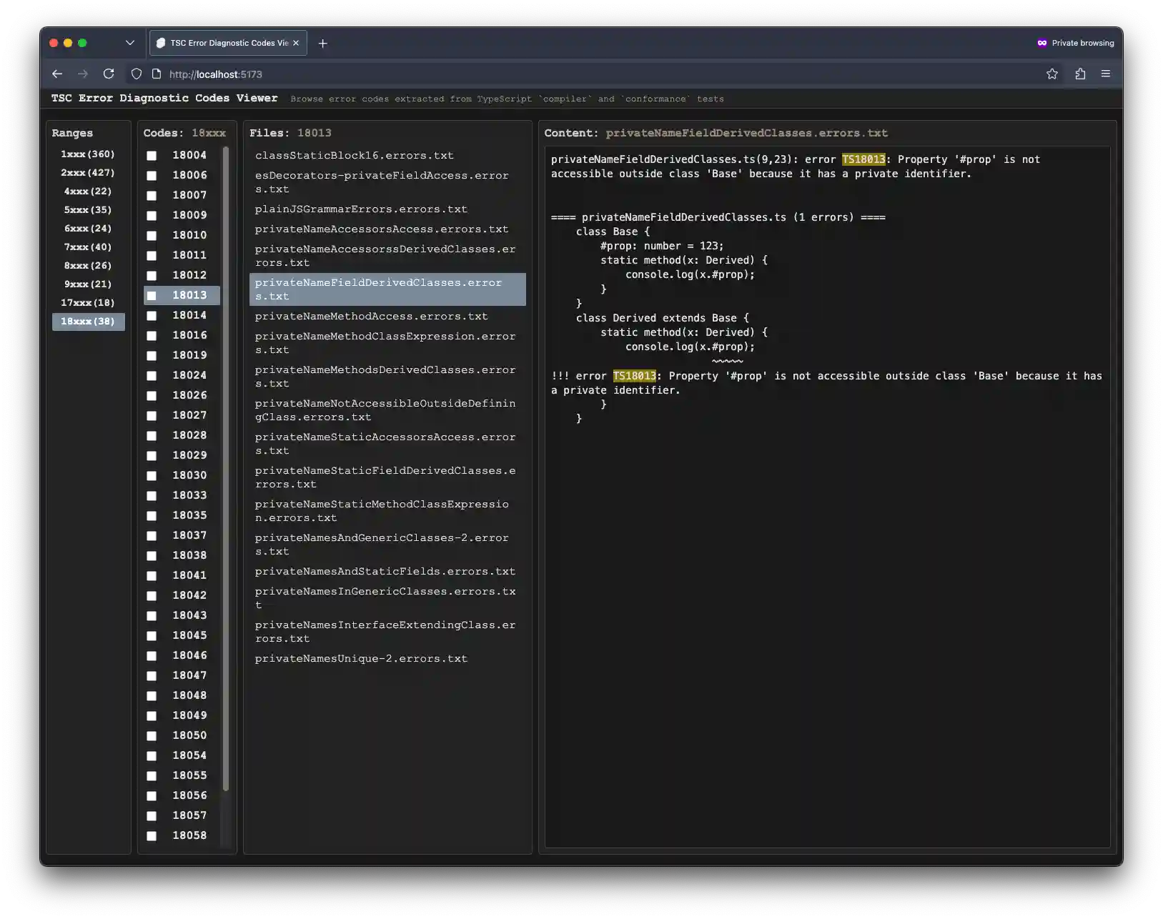The height and width of the screenshot is (919, 1163).
Task: Enable the 18030 code checkbox
Action: point(152,475)
